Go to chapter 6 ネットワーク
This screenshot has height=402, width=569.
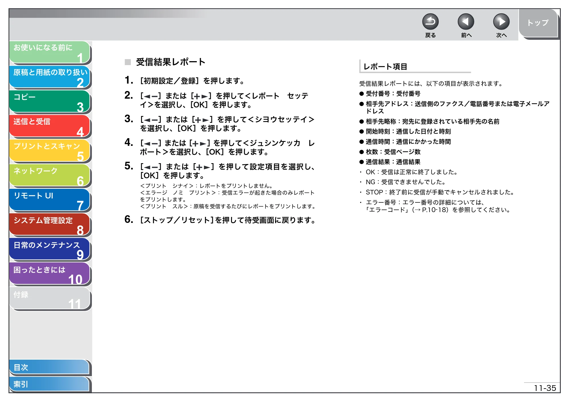point(50,176)
